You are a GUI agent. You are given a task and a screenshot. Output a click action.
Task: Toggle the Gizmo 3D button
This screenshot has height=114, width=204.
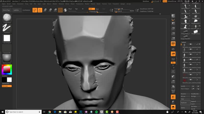(60, 10)
